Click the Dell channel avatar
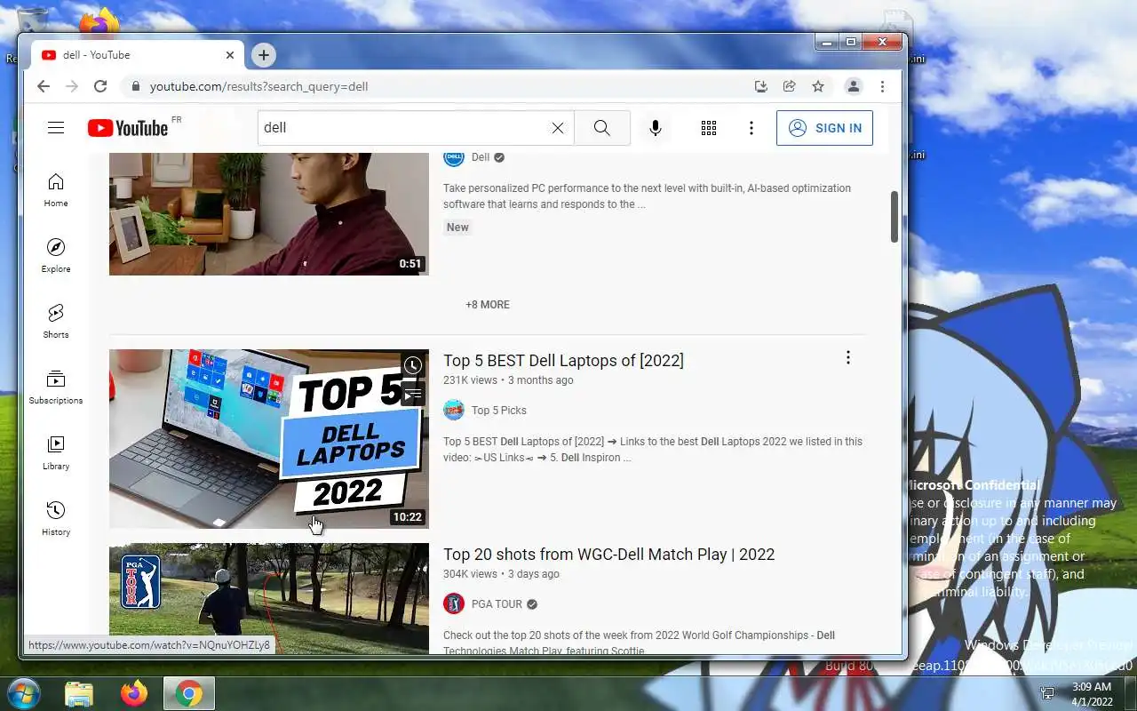The image size is (1137, 711). pos(454,157)
